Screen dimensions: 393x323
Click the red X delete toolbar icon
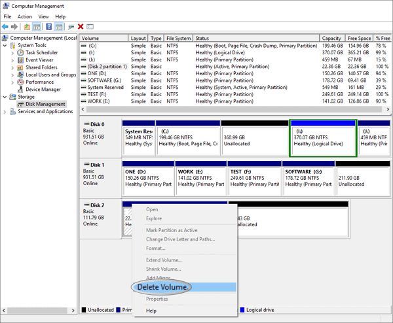[x=81, y=27]
